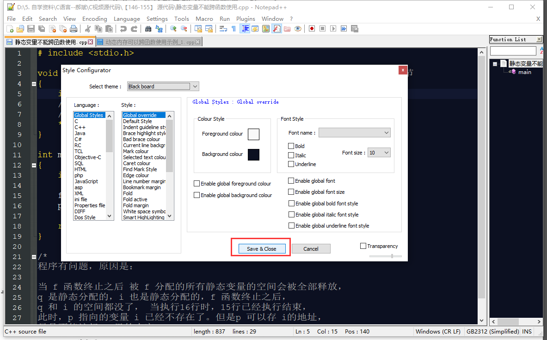Viewport: 547px width, 340px height.
Task: Start macro recording with red dot icon
Action: (x=312, y=29)
